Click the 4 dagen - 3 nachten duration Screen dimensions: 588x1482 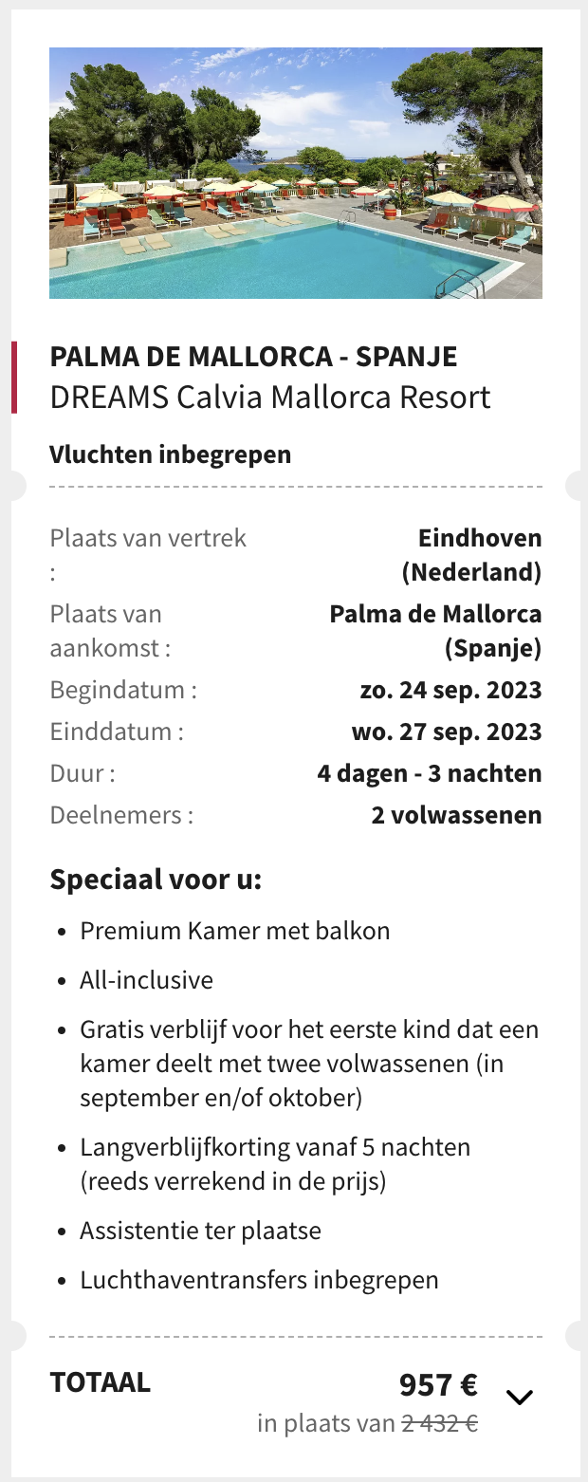[x=430, y=773]
